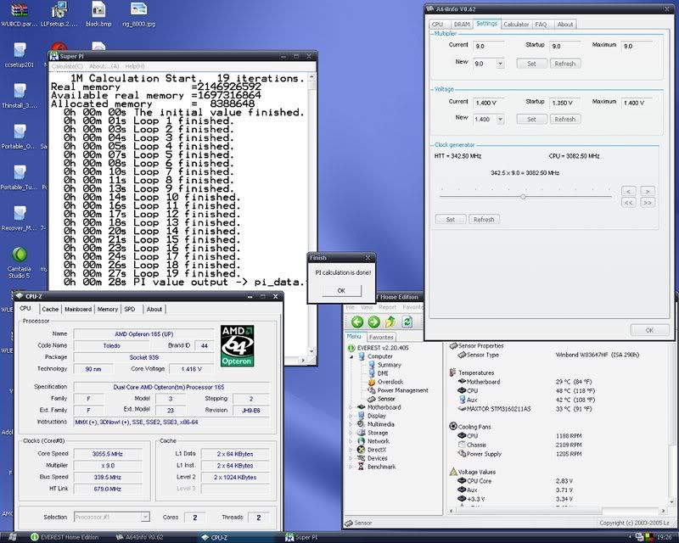Click Refresh in the Voltage section
Screen dimensions: 679x543
(565, 119)
